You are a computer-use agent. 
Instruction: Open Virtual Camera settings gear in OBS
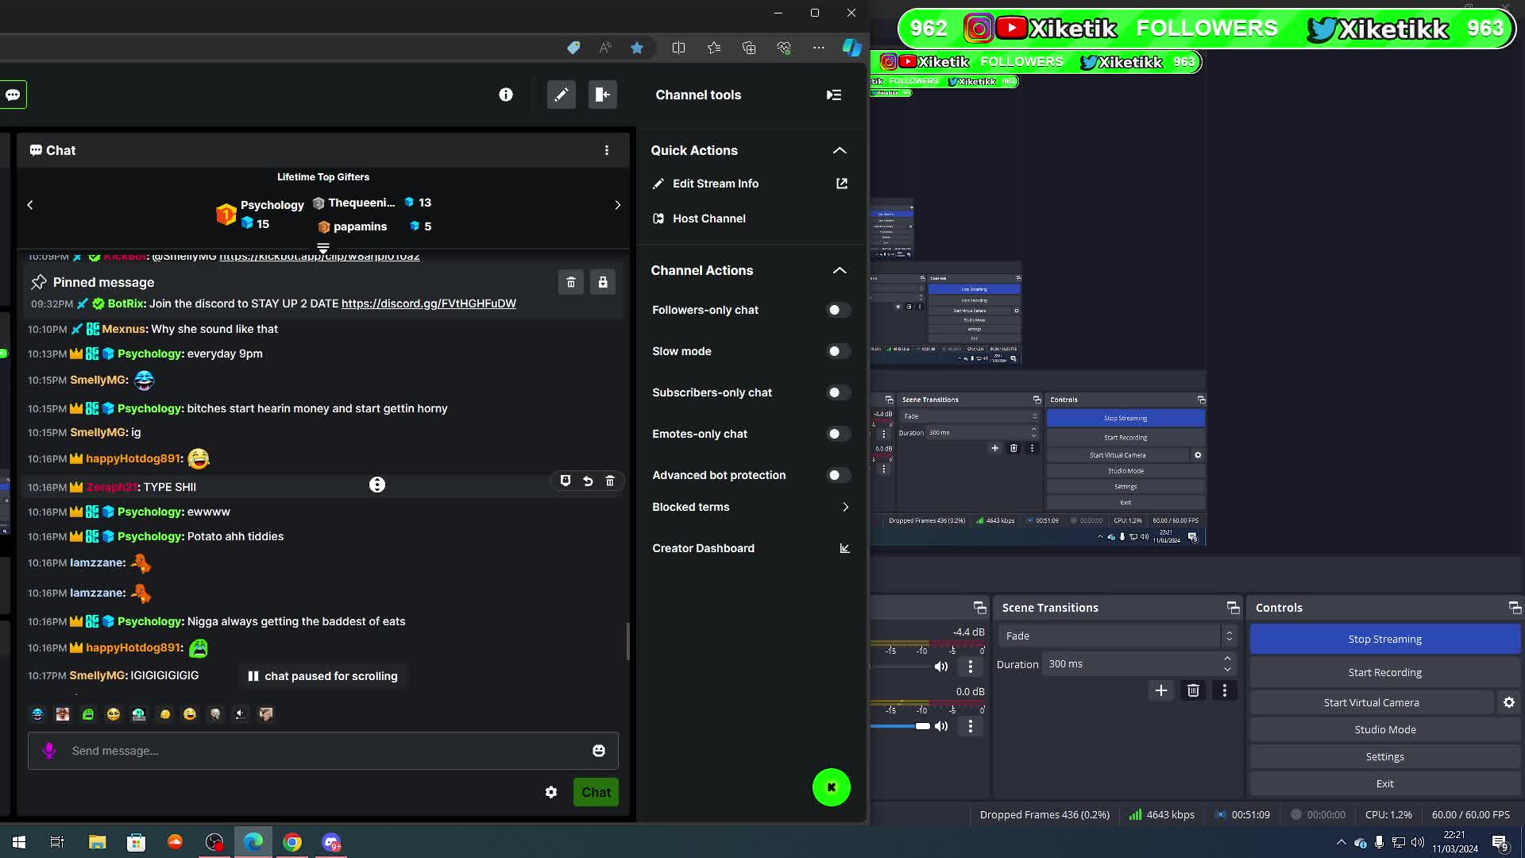(x=1508, y=702)
